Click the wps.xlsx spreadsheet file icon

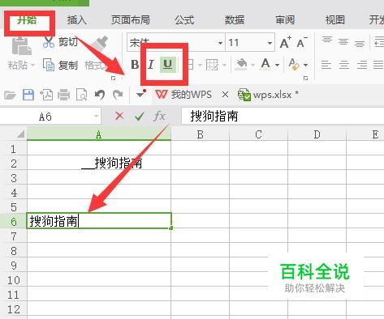point(244,95)
